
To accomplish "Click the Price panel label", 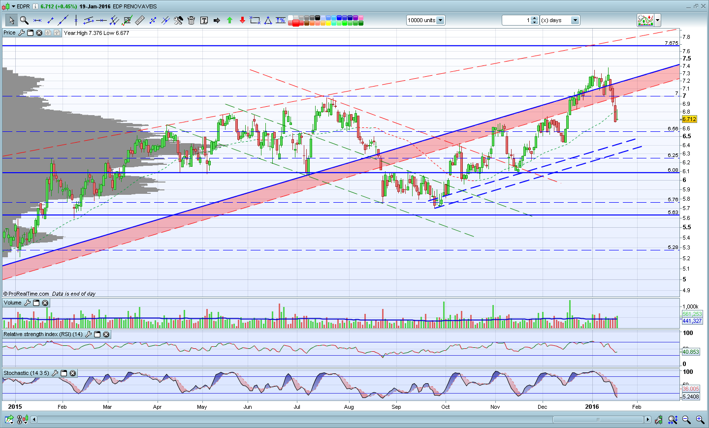I will [x=9, y=33].
